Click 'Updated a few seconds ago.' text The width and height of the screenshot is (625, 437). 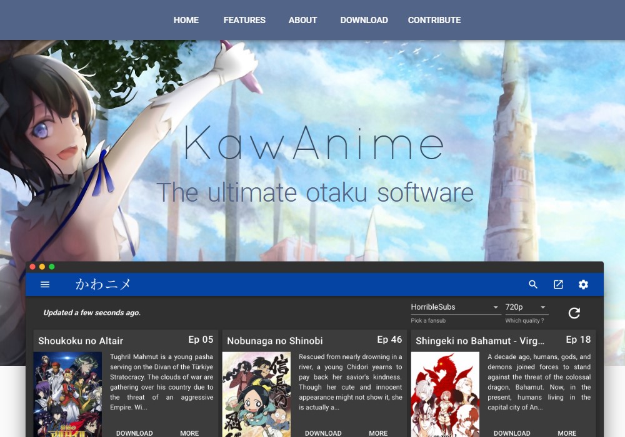pyautogui.click(x=92, y=313)
